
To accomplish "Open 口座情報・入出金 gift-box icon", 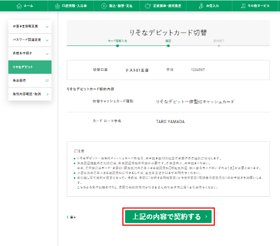I will (x=57, y=6).
